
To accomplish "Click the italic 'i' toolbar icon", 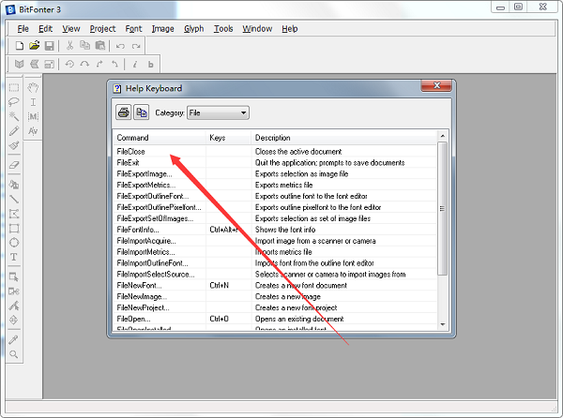I will [x=135, y=64].
